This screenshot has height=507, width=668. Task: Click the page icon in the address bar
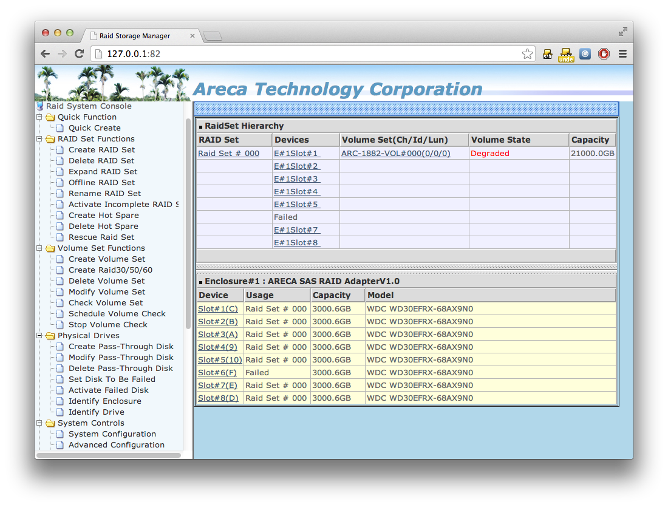tap(98, 53)
